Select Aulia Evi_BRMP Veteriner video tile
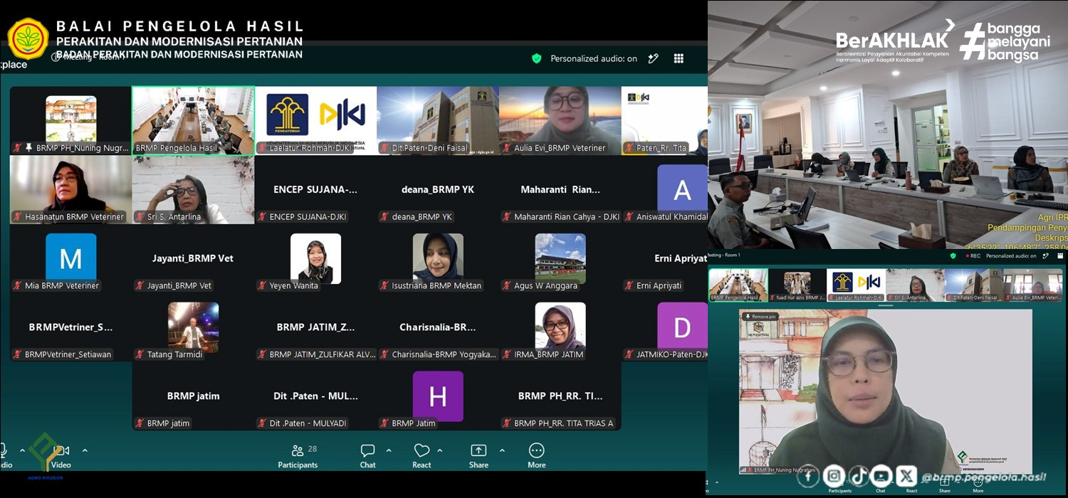This screenshot has height=498, width=1068. click(x=560, y=120)
